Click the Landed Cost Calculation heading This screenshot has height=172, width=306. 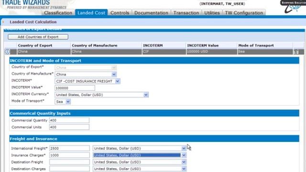tap(33, 22)
